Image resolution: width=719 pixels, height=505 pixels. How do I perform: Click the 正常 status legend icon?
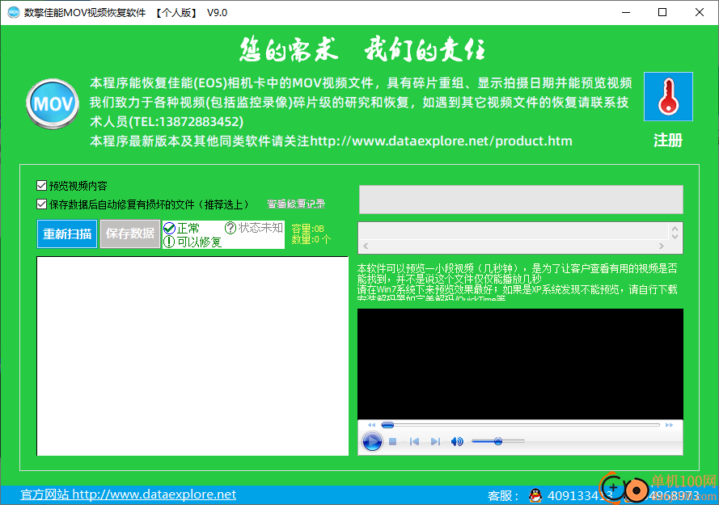[x=169, y=228]
